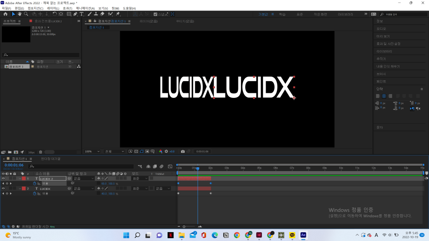Select the Roto Brush tool

pyautogui.click(x=110, y=14)
